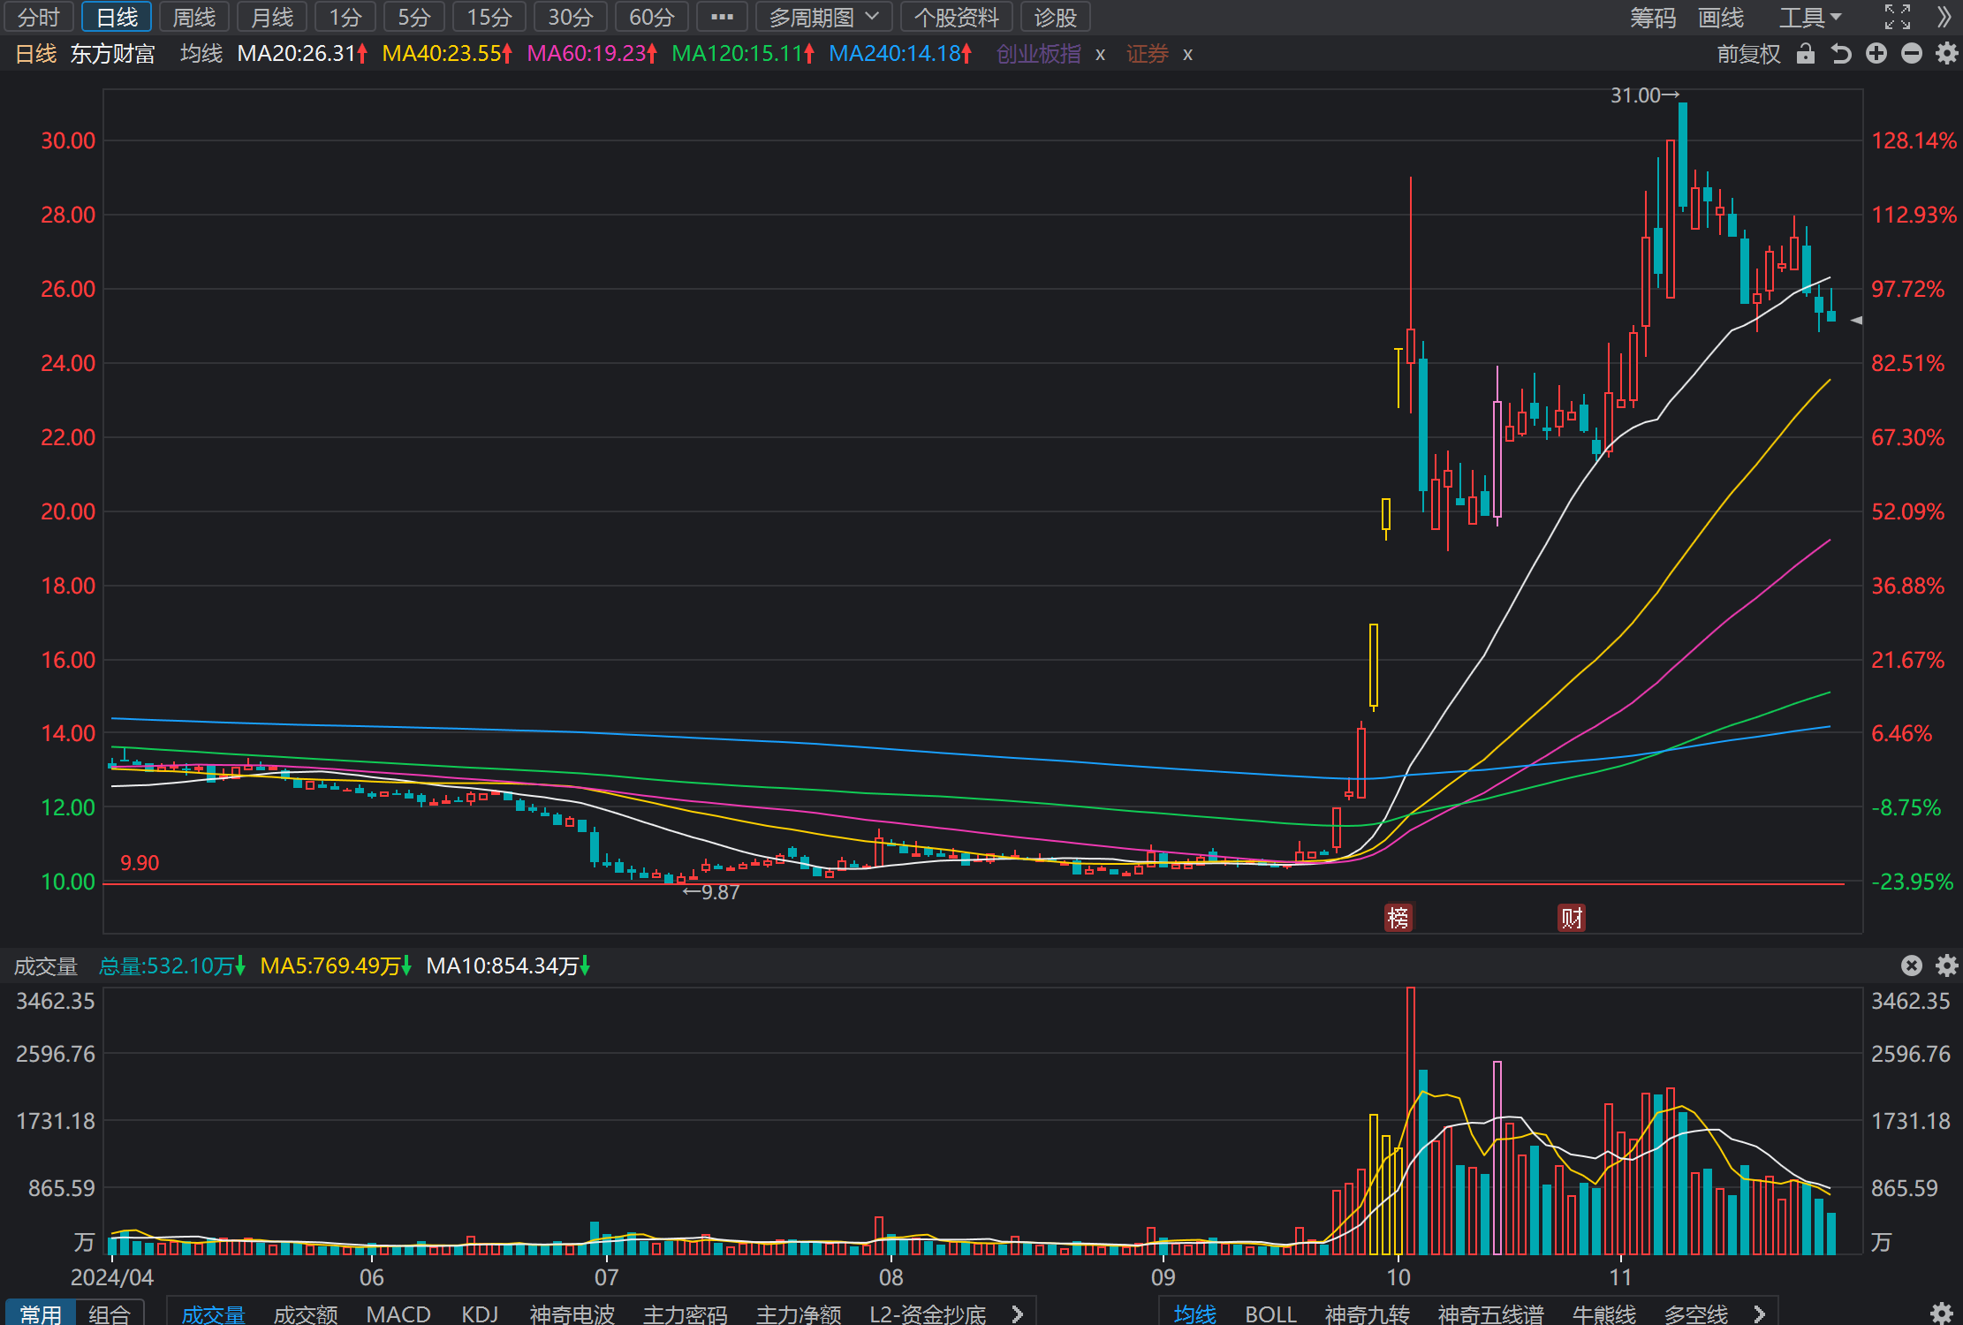Switch main overlay to 神奇五线谱
Viewport: 1963px width, 1325px height.
[x=1490, y=1314]
